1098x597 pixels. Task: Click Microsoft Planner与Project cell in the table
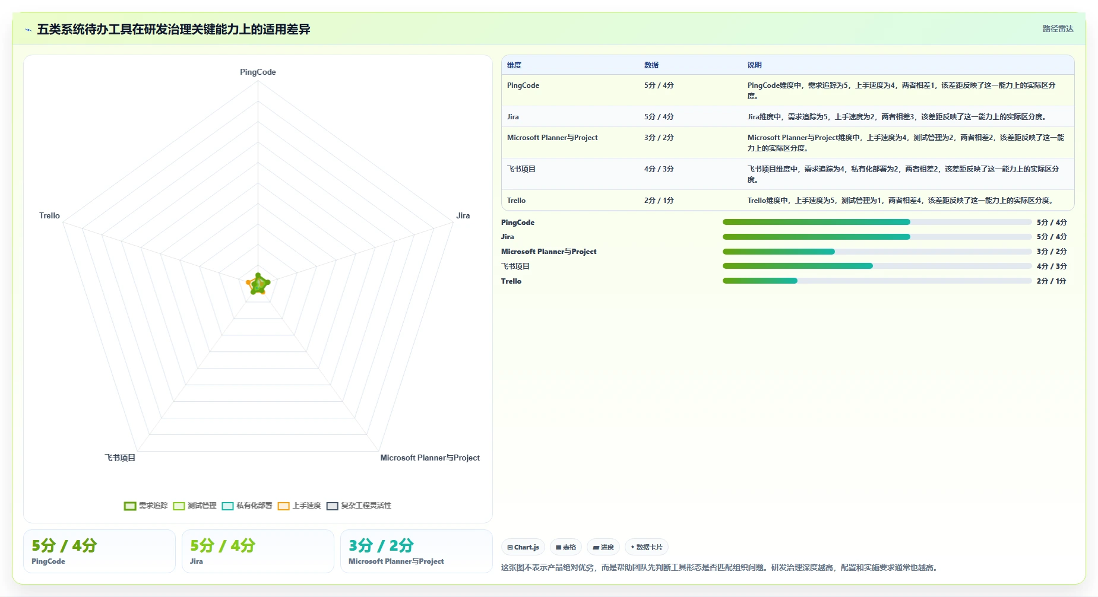pyautogui.click(x=552, y=138)
